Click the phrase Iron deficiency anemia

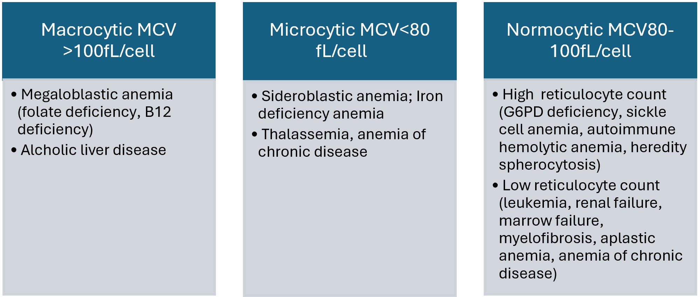tap(350, 105)
